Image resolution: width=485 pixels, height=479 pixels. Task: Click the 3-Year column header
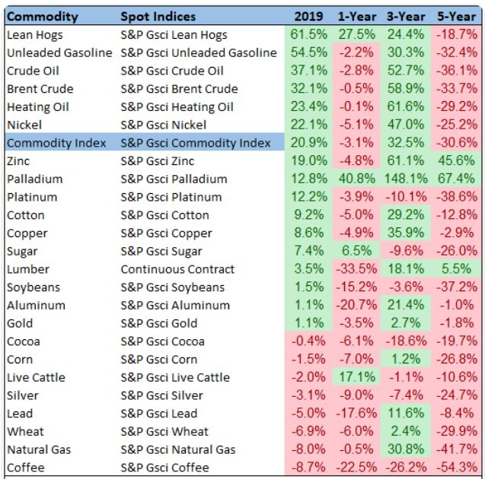[406, 16]
